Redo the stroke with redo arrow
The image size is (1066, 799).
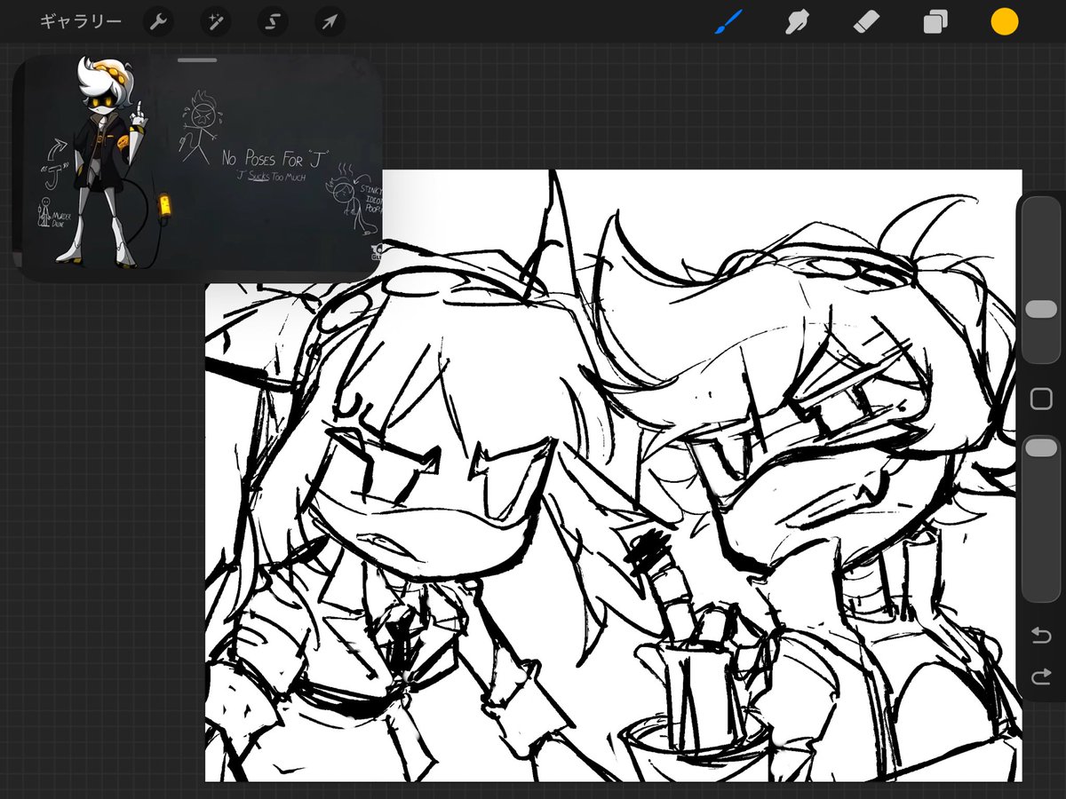(1041, 678)
